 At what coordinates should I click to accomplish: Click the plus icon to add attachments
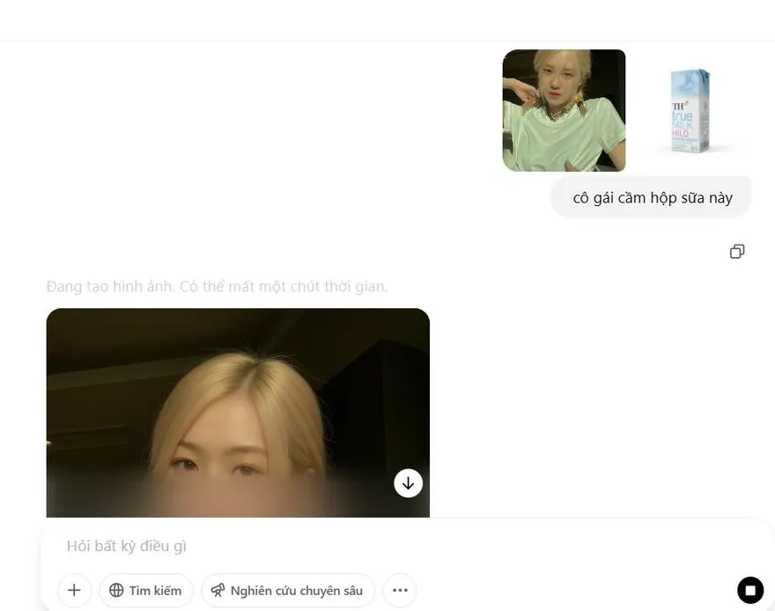pos(74,591)
